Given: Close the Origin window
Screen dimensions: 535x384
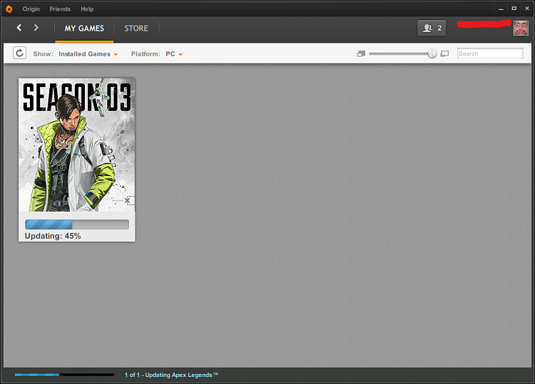Looking at the screenshot, I should (527, 9).
